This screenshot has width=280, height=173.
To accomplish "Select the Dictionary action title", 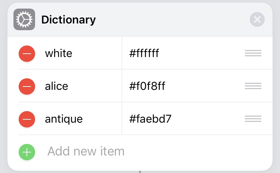I will tap(69, 19).
